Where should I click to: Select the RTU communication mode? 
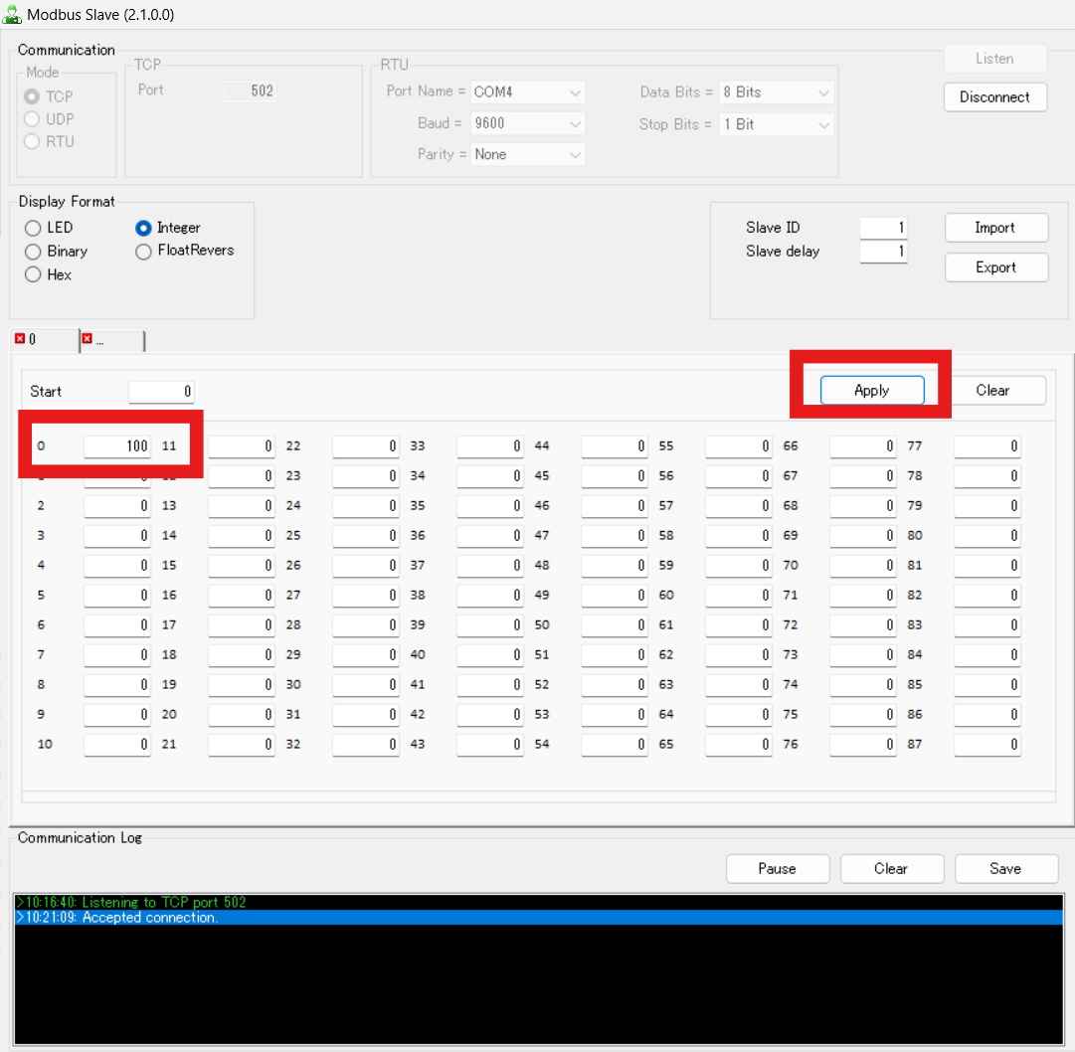31,141
